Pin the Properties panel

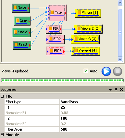(x=116, y=90)
